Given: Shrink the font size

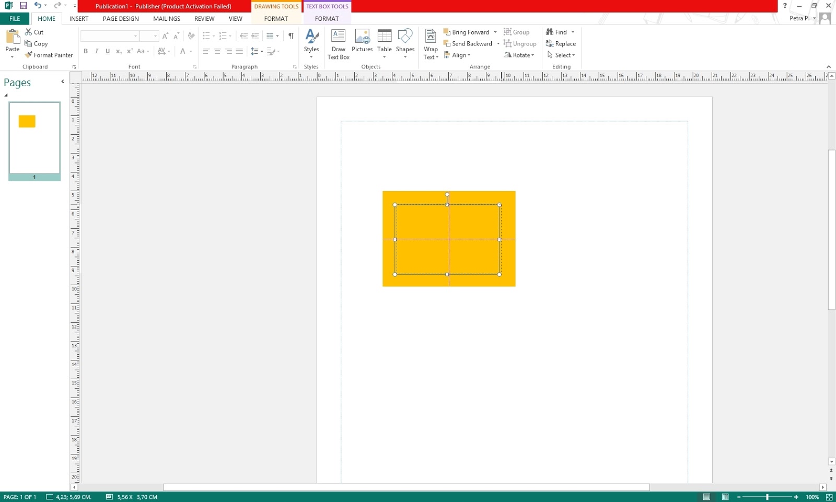Looking at the screenshot, I should point(176,36).
